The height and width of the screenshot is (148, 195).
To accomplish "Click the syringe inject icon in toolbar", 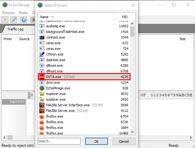I will (x=14, y=20).
